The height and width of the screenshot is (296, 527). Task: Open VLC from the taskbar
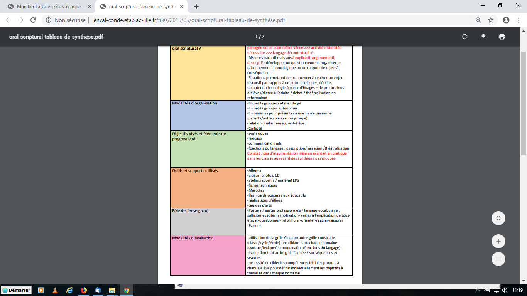[x=55, y=290]
